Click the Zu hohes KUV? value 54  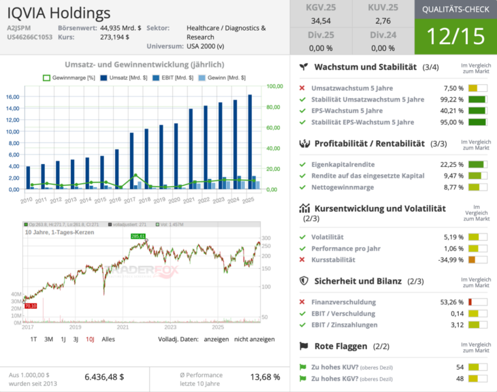click(x=460, y=367)
